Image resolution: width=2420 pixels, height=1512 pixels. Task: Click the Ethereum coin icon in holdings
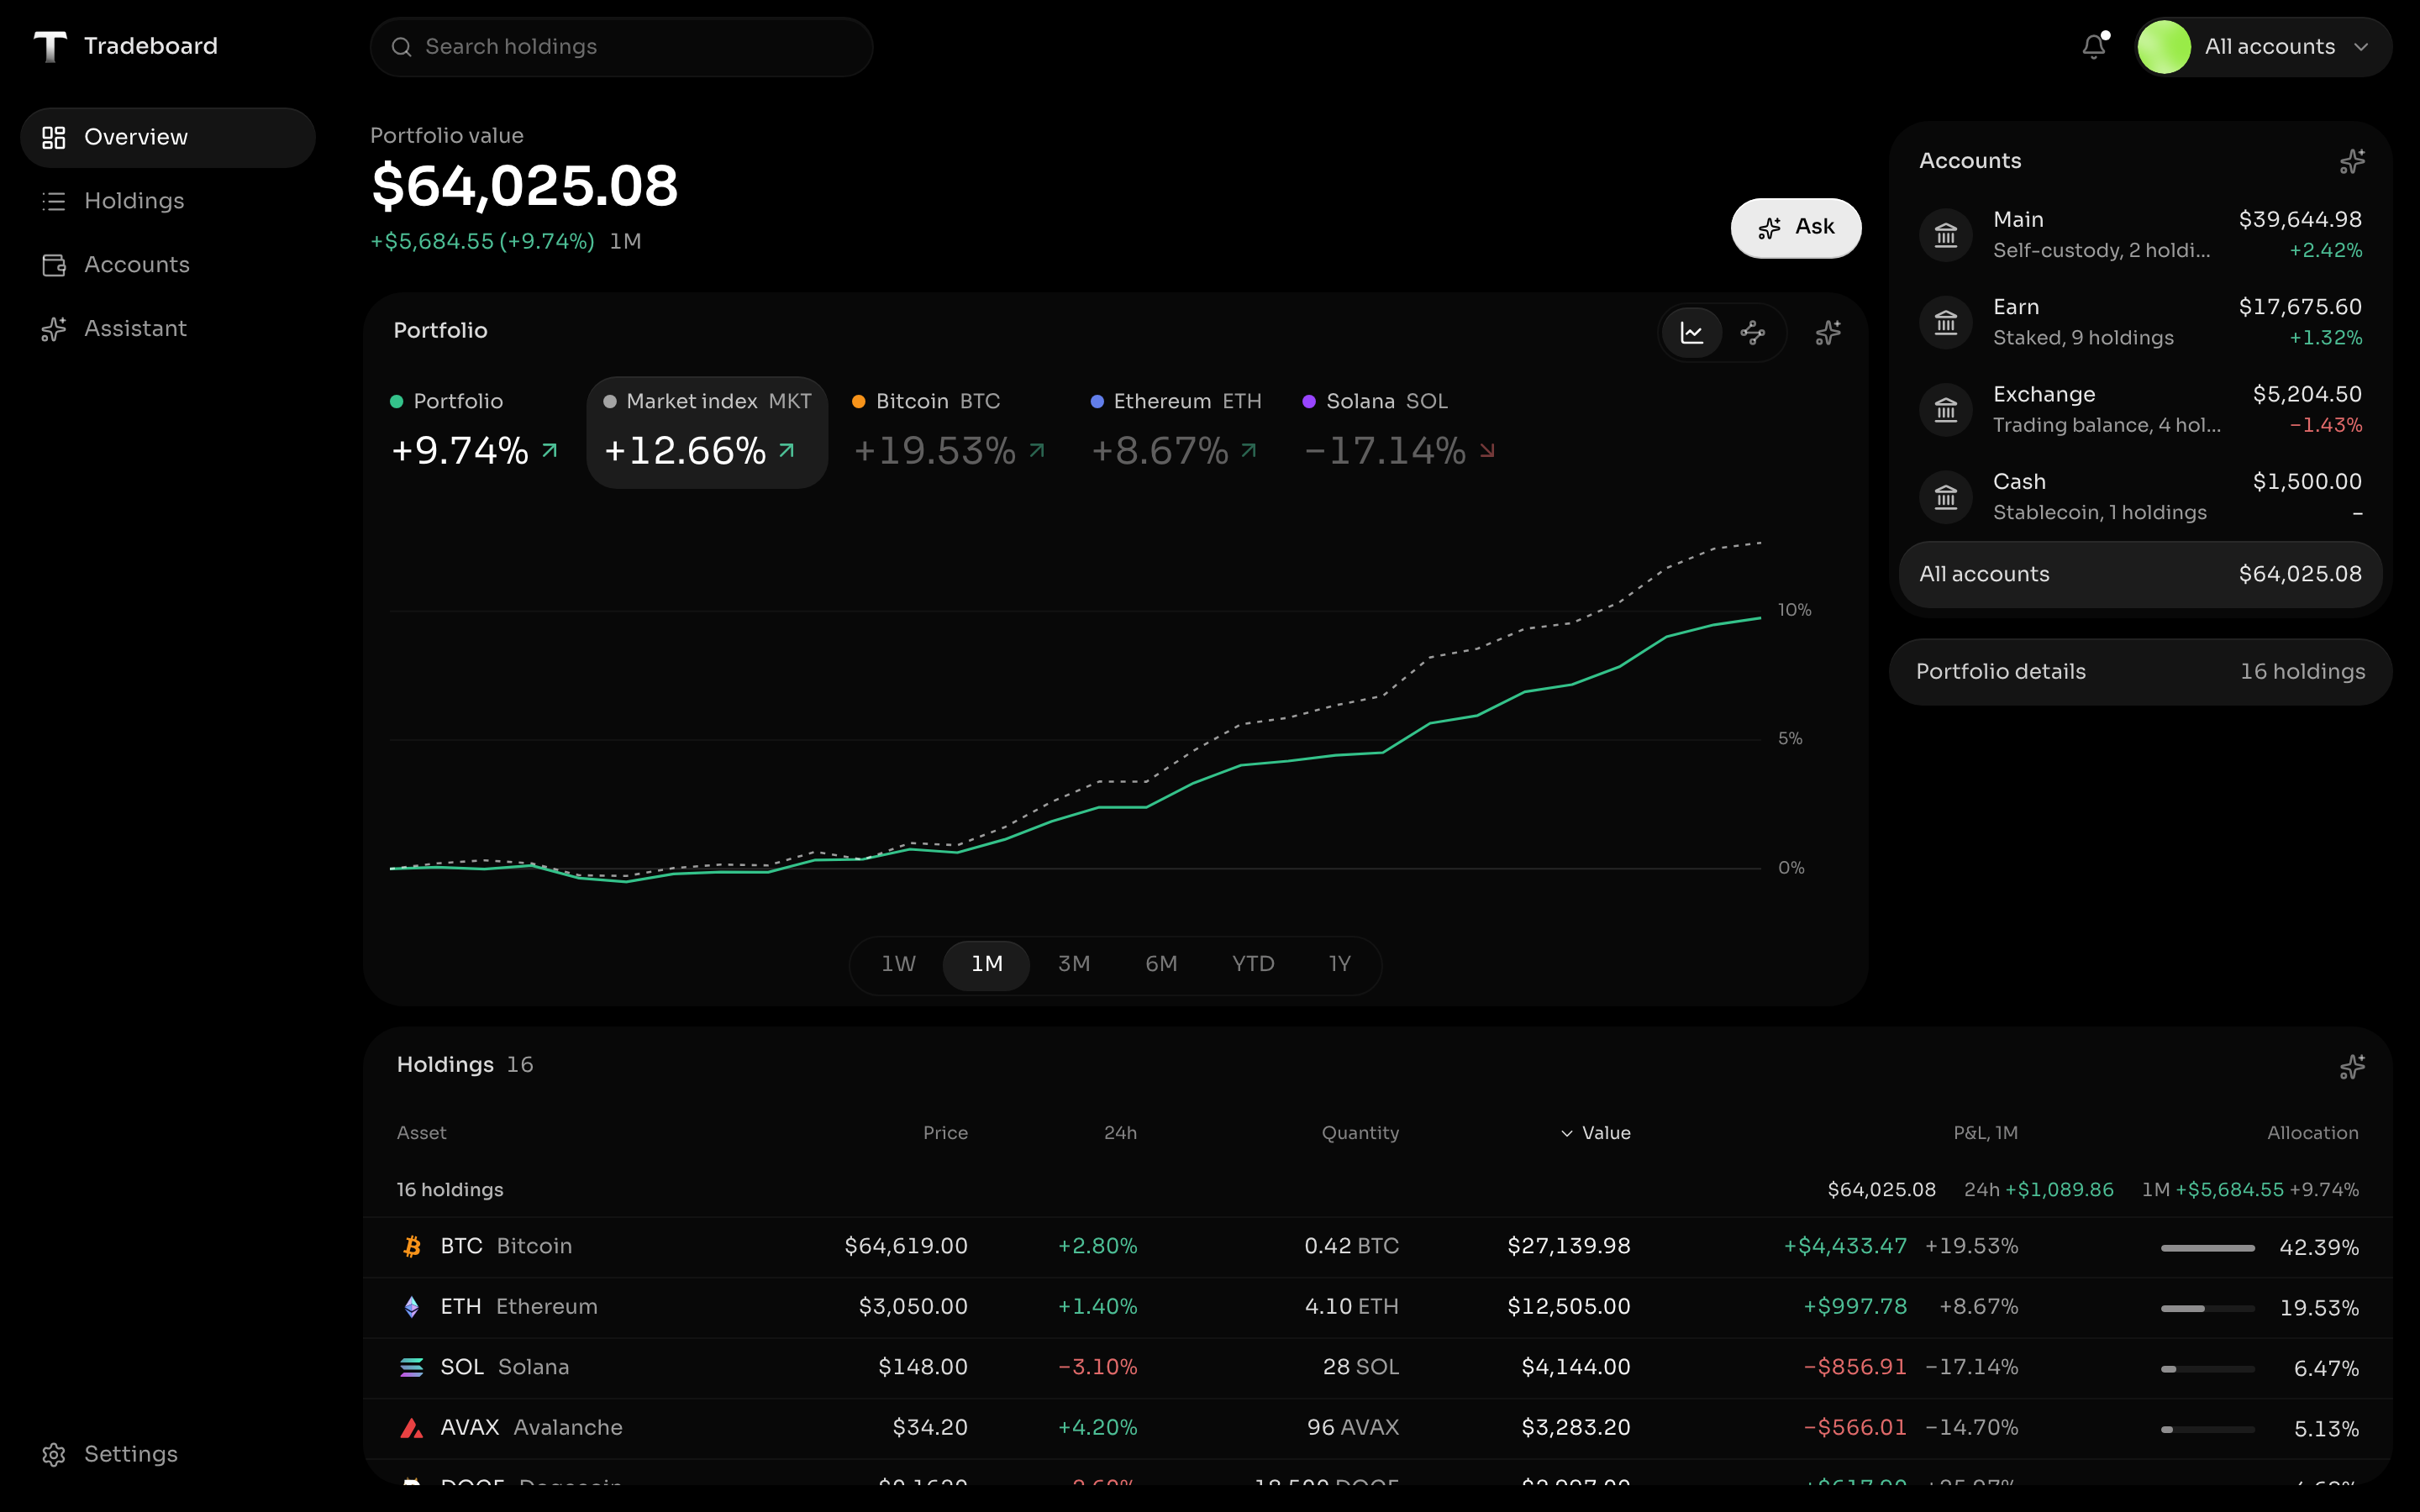point(411,1307)
